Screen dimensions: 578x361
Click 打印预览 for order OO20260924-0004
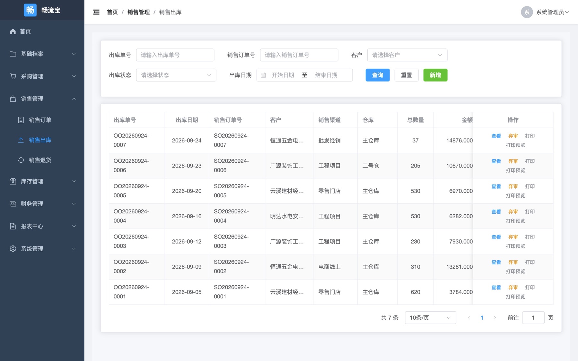pyautogui.click(x=515, y=221)
